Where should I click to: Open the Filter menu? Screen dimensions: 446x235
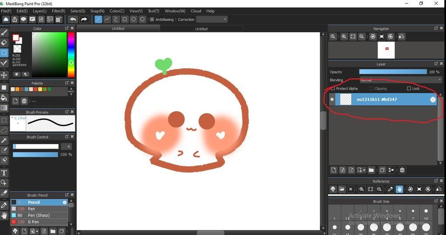click(x=58, y=11)
